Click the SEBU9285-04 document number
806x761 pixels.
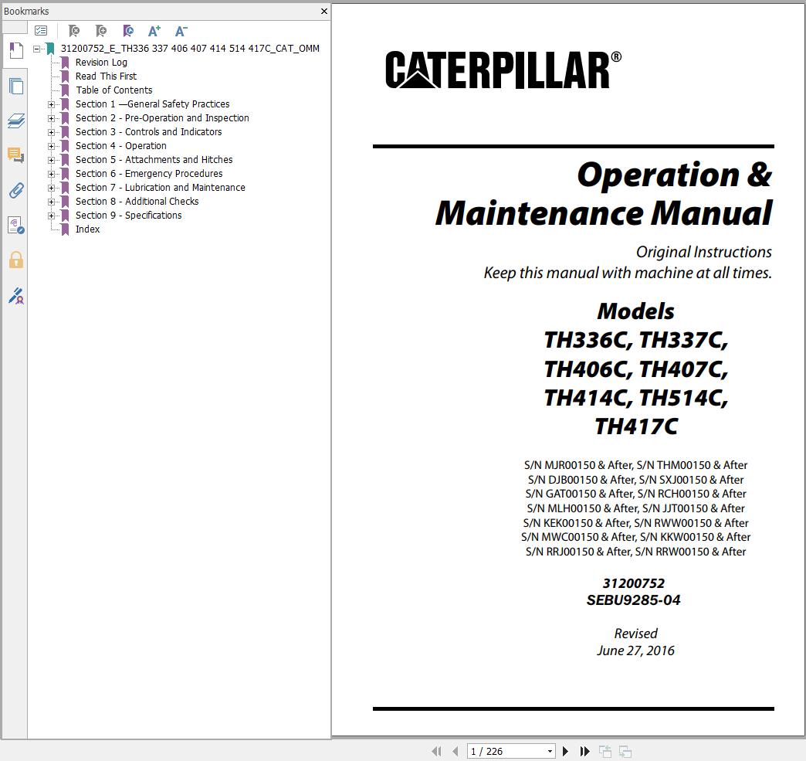coord(633,600)
